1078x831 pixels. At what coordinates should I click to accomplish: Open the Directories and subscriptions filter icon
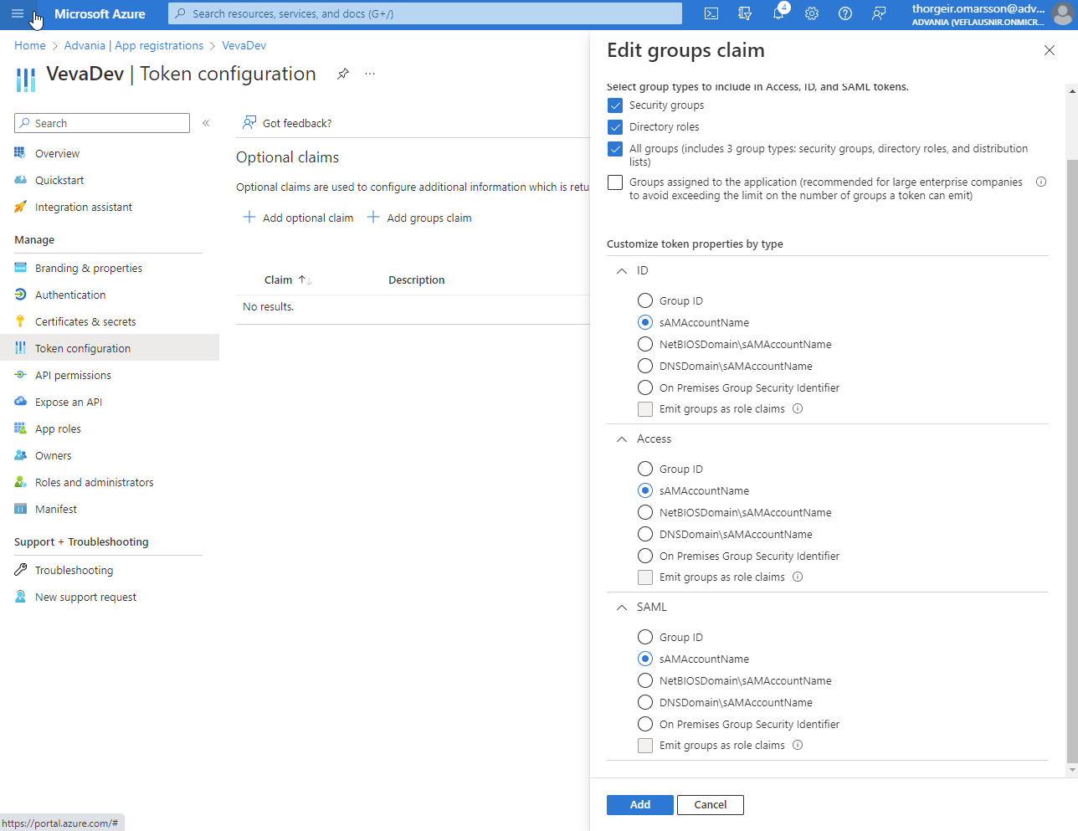tap(745, 13)
